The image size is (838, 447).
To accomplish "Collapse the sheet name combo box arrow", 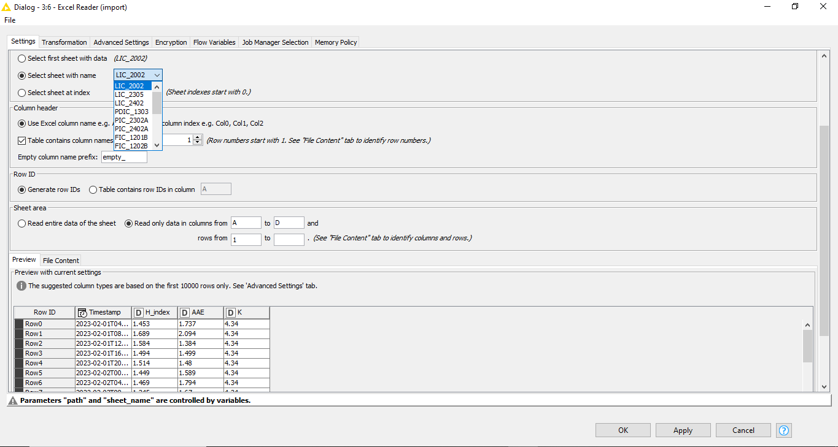I will (157, 75).
